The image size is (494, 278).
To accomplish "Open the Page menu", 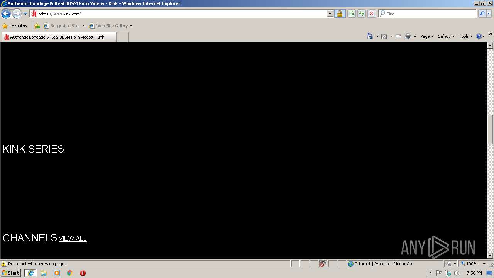I will point(427,36).
